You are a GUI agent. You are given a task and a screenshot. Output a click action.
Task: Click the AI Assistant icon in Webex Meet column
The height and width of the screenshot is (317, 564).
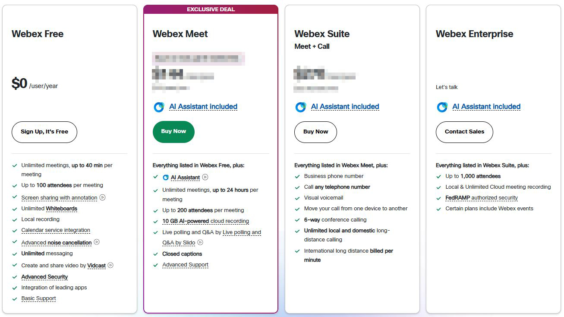coord(159,107)
